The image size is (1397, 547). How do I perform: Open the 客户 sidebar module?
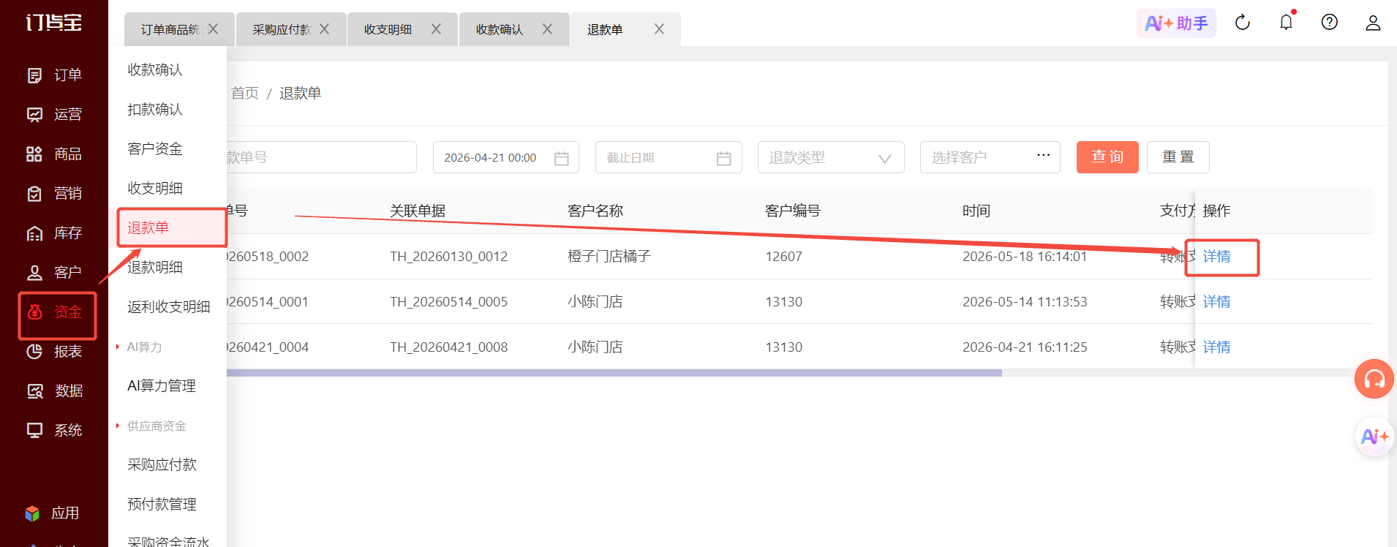[54, 273]
